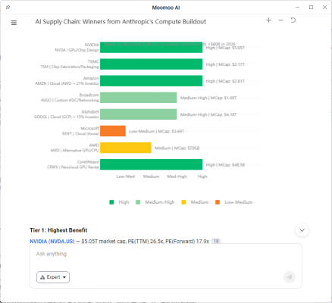Click the send message arrow icon
This screenshot has height=303, width=332.
point(290,277)
